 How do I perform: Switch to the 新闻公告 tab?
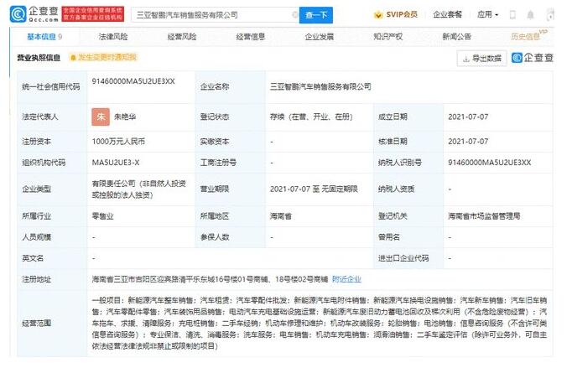pyautogui.click(x=457, y=37)
